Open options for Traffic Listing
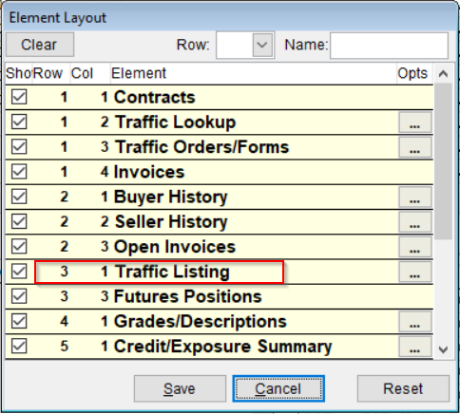460x414 pixels. (415, 272)
